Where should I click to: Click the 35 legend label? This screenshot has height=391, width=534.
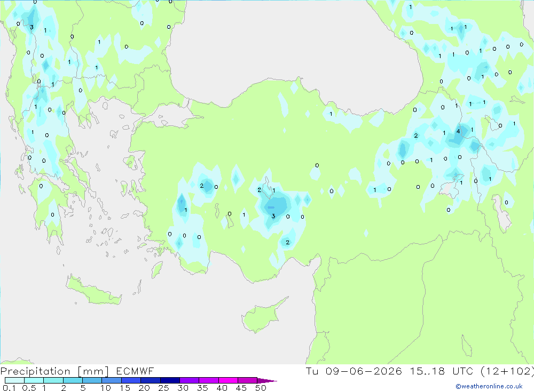coord(202,388)
